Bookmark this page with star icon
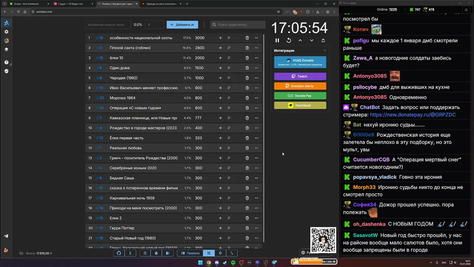 (x=278, y=11)
